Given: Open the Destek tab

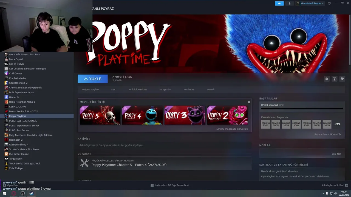Looking at the screenshot, I should coord(211,89).
